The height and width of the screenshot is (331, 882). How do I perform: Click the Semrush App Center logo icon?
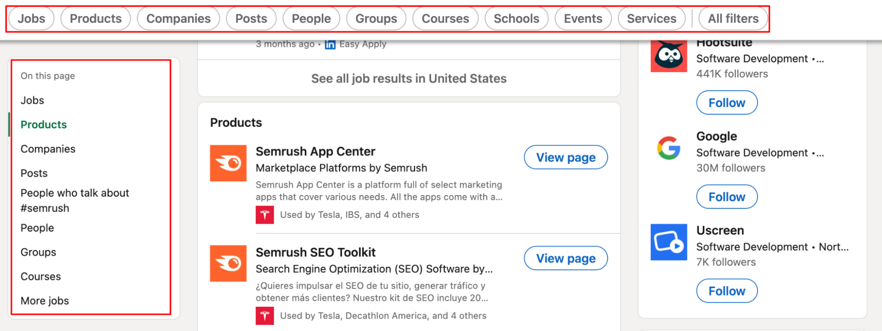coord(228,163)
